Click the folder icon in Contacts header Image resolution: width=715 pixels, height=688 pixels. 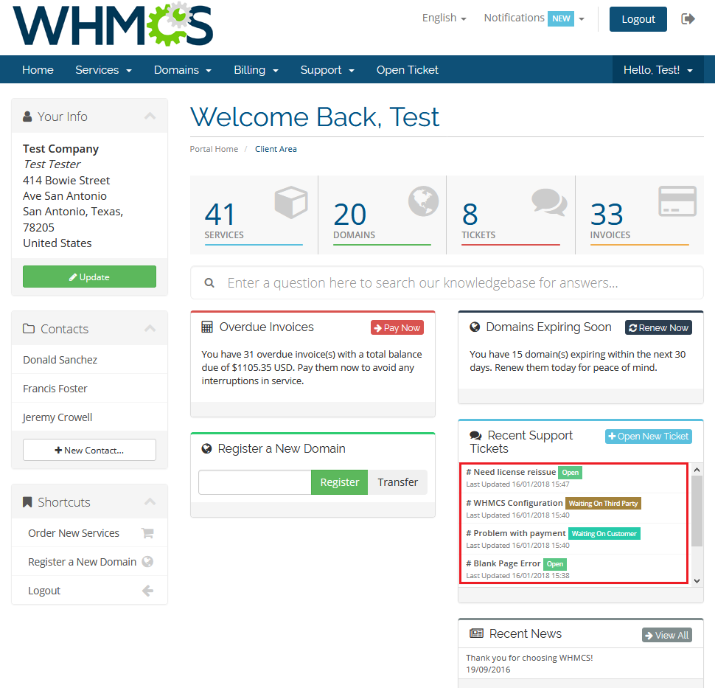(29, 328)
